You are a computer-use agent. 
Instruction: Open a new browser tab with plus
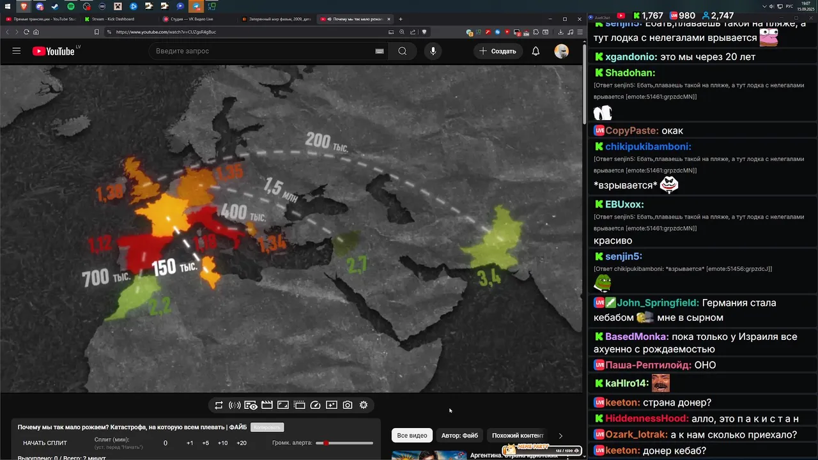[x=401, y=19]
